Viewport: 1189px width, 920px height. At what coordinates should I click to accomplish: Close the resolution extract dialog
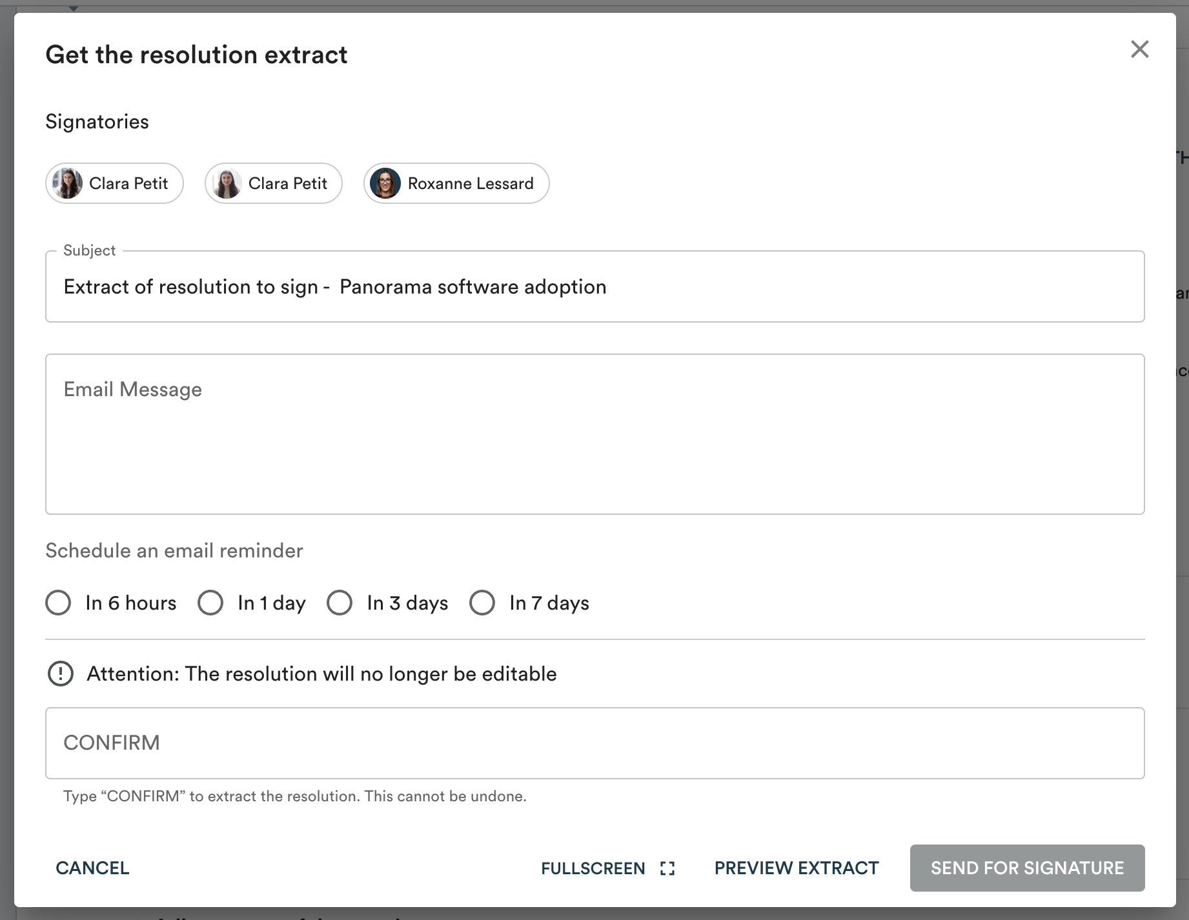pyautogui.click(x=1139, y=49)
